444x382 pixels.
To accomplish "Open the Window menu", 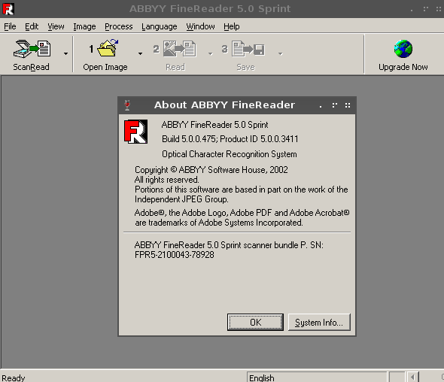I will [200, 26].
